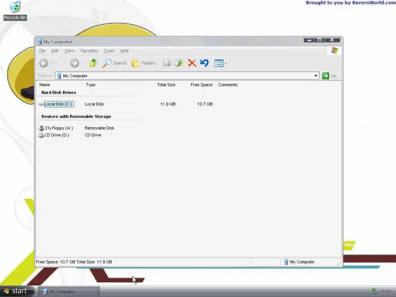
Task: Sort by the Total Size column
Action: pyautogui.click(x=159, y=85)
